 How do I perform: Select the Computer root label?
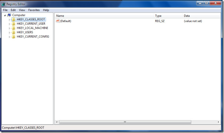19,15
